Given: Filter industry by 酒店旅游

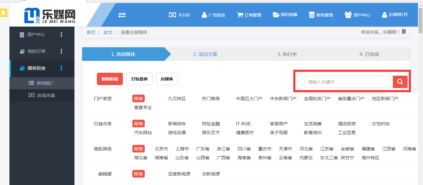Looking at the screenshot, I should 347,124.
